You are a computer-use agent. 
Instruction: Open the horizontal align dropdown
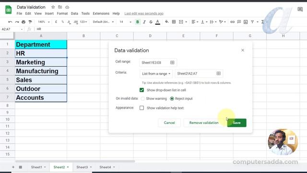click(x=195, y=22)
